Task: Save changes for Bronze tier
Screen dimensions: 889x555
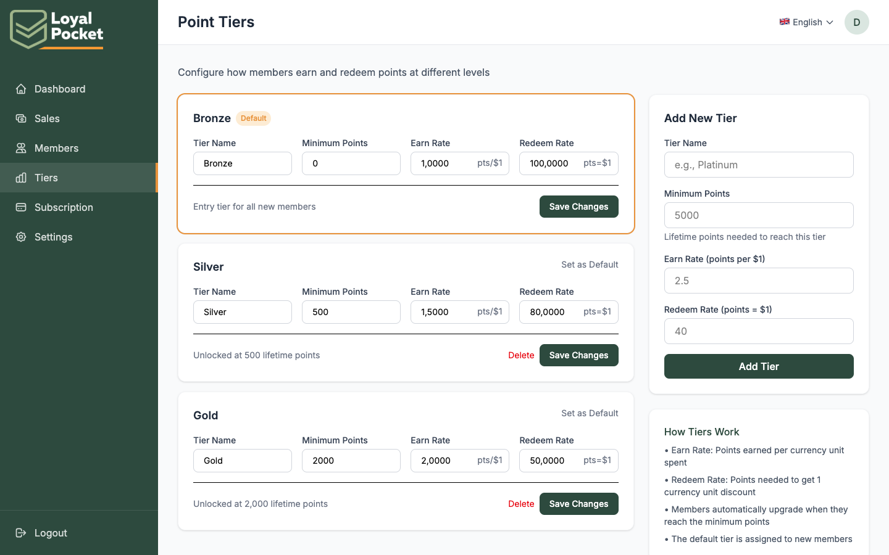Action: coord(578,207)
